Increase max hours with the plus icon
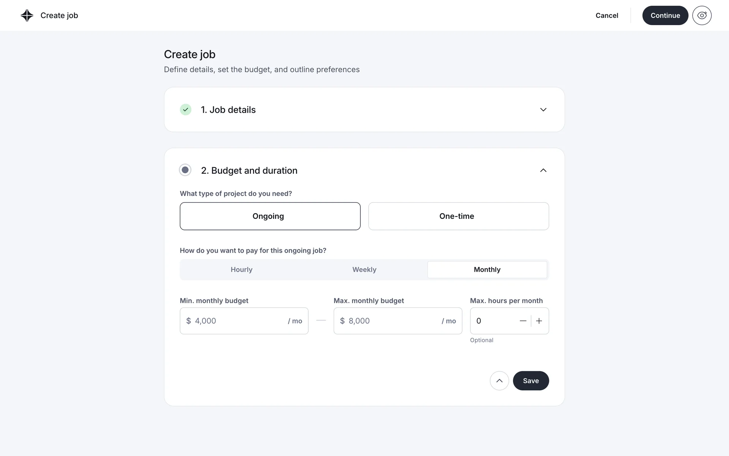This screenshot has width=729, height=456. pyautogui.click(x=539, y=321)
